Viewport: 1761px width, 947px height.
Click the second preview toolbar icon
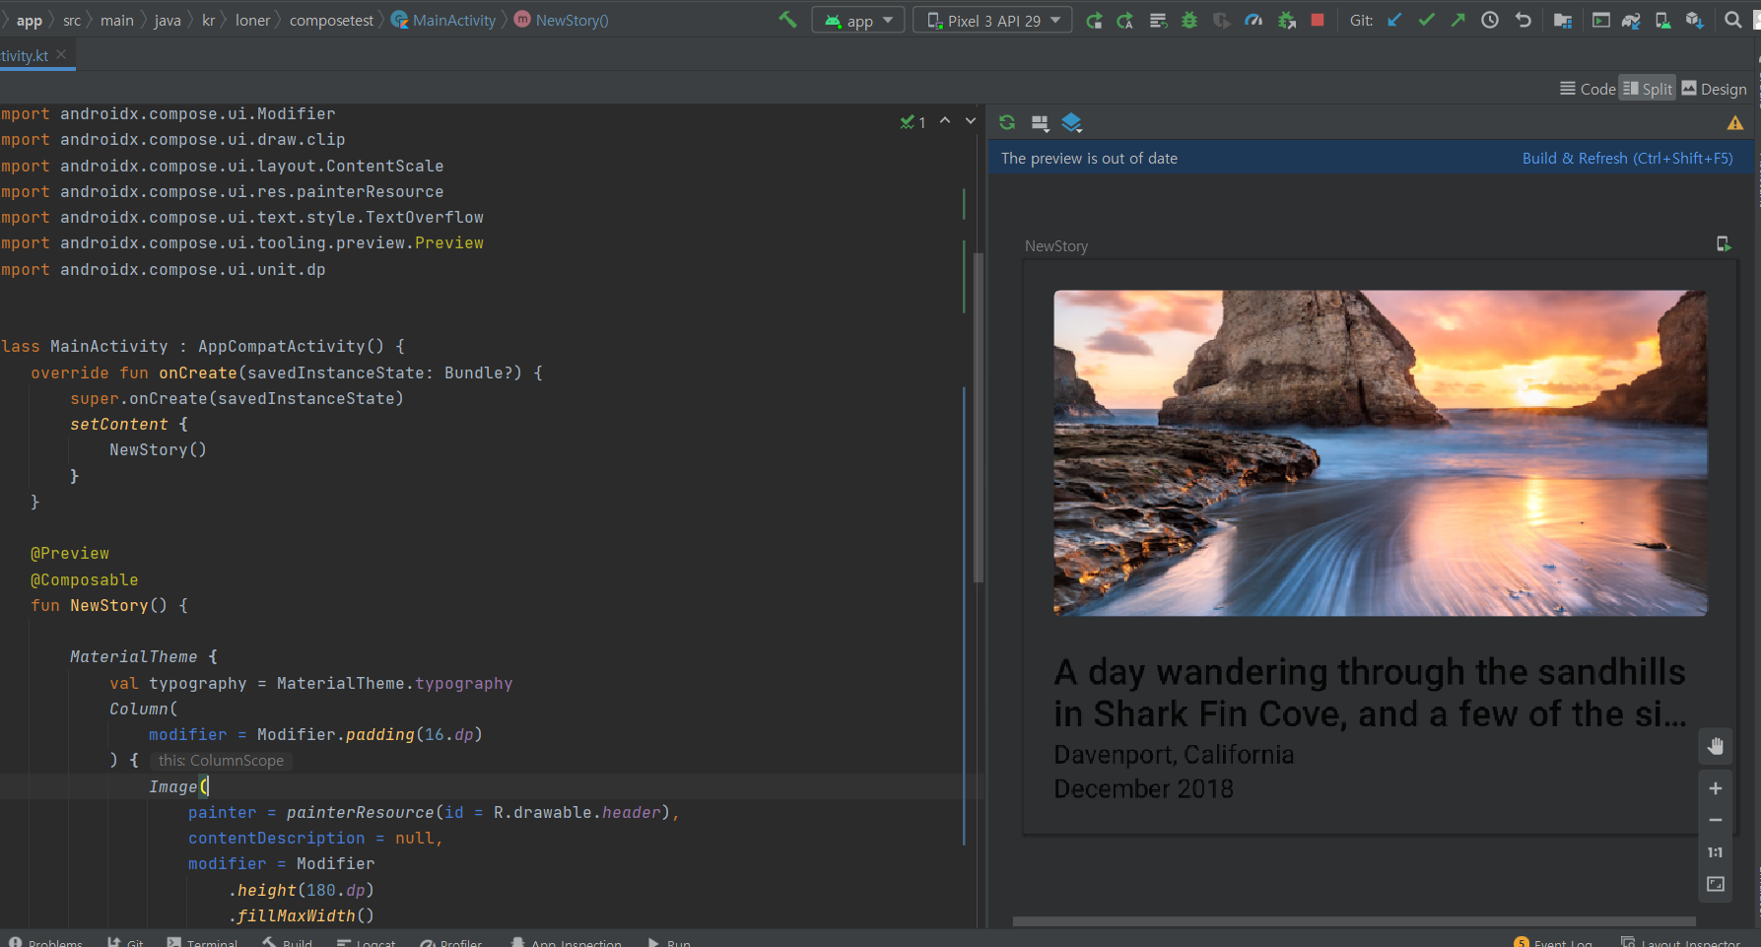pos(1040,122)
